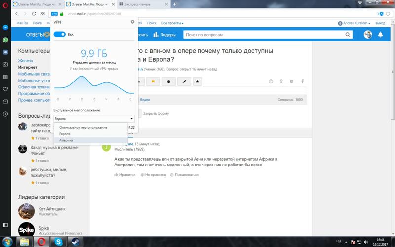This screenshot has width=395, height=247.
Task: Open notifications bell icon
Action: [x=380, y=35]
